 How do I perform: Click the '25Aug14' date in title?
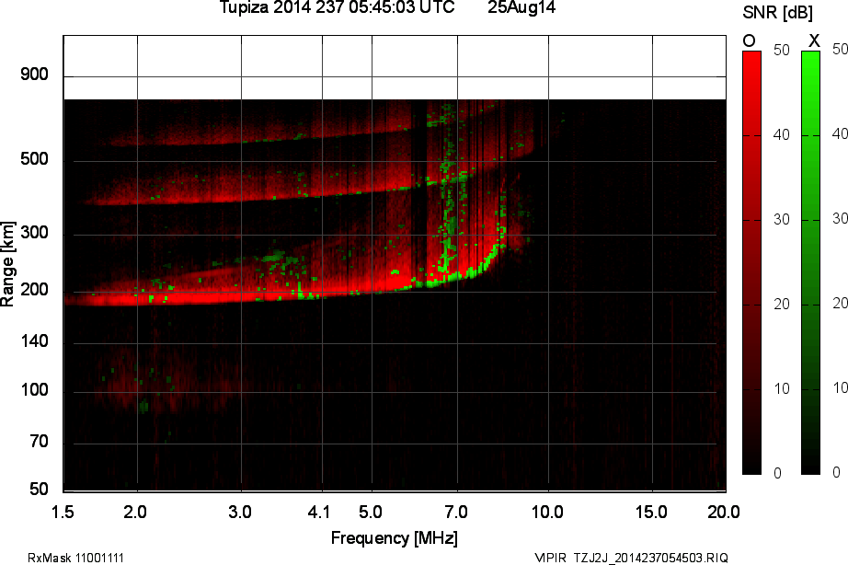point(521,7)
